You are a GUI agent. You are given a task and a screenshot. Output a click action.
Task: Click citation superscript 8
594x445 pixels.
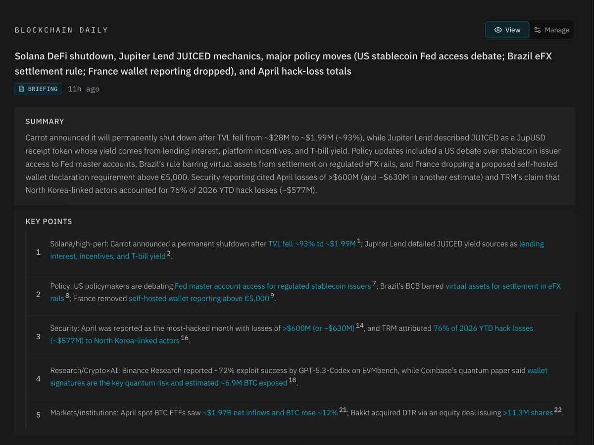click(x=67, y=295)
